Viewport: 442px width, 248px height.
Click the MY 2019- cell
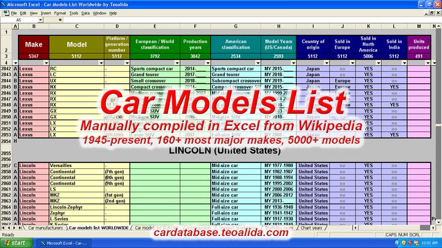point(279,81)
